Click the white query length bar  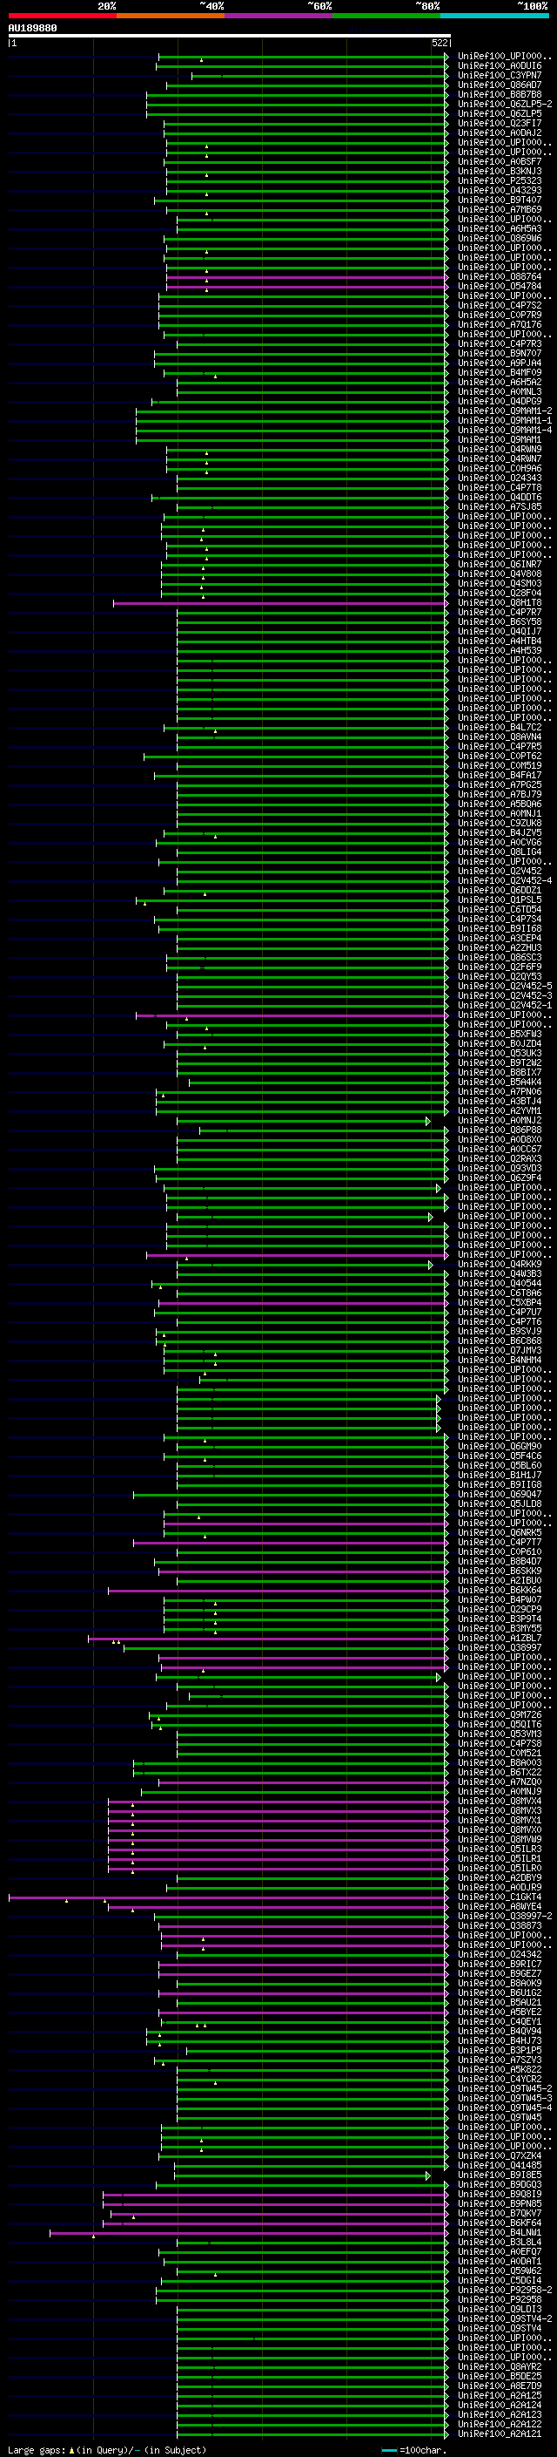coord(230,37)
